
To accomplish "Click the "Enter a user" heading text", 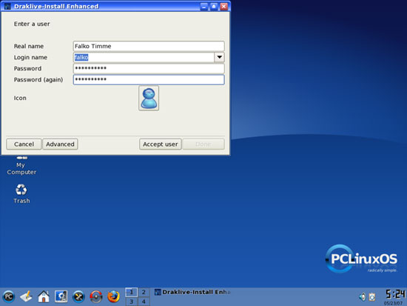I will click(32, 24).
